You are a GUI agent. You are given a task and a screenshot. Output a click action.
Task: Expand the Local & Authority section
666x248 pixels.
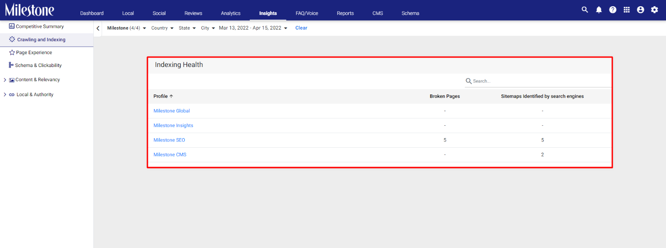coord(5,94)
